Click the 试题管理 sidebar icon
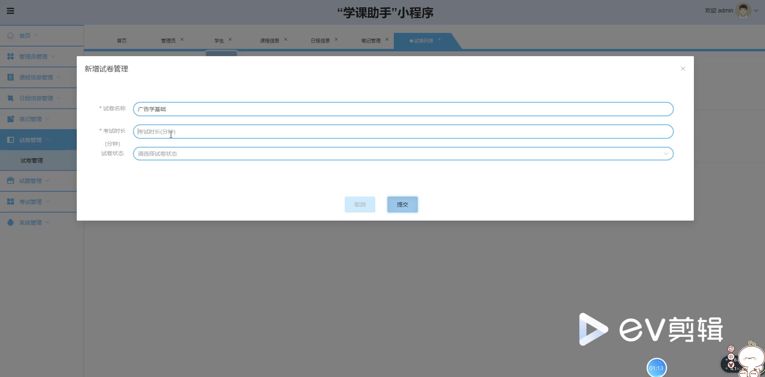Screen dimensions: 765x377 coord(10,180)
